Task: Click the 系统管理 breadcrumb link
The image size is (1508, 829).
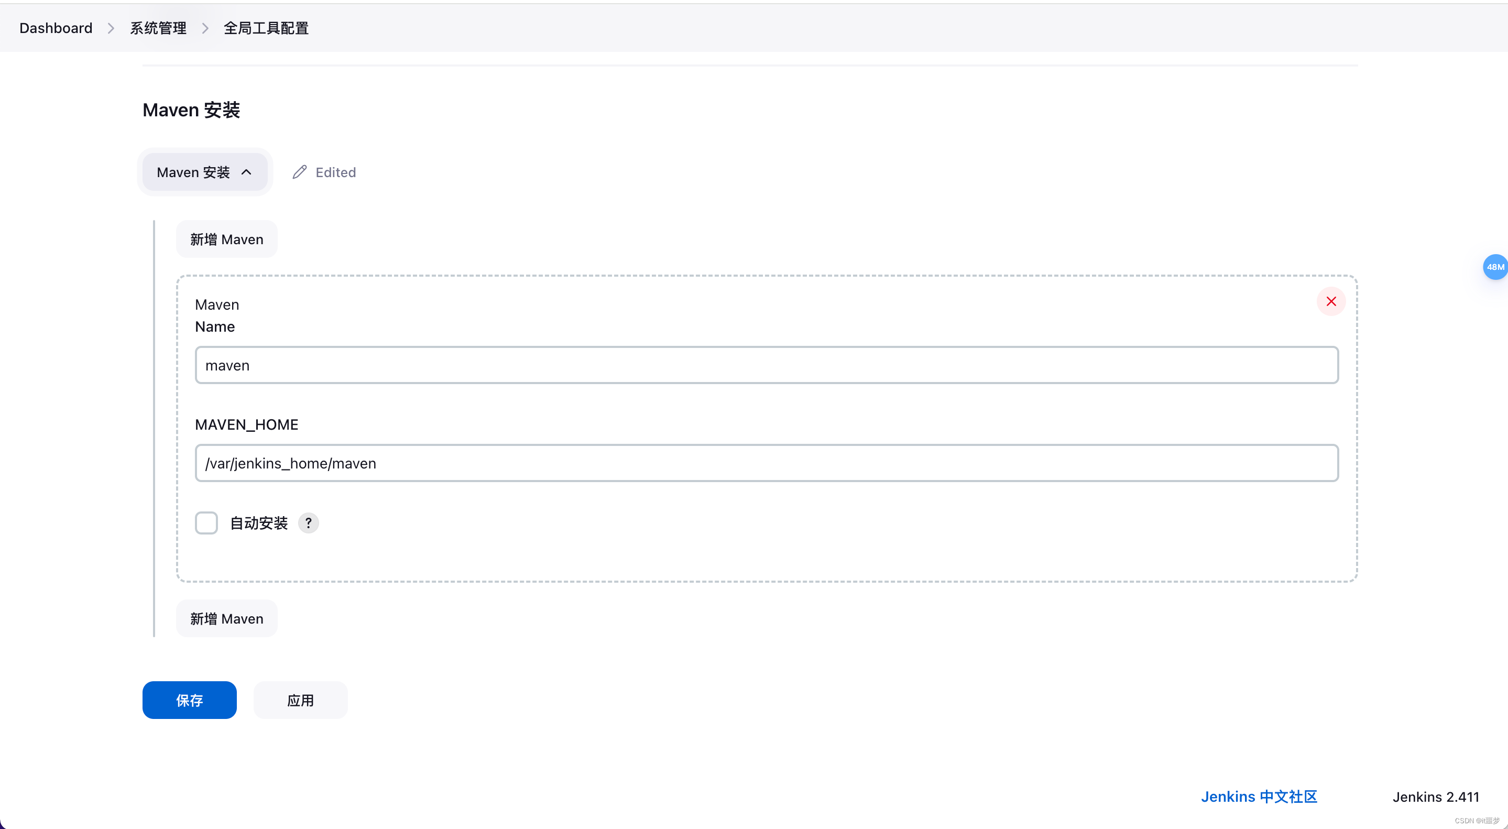Action: coord(158,27)
